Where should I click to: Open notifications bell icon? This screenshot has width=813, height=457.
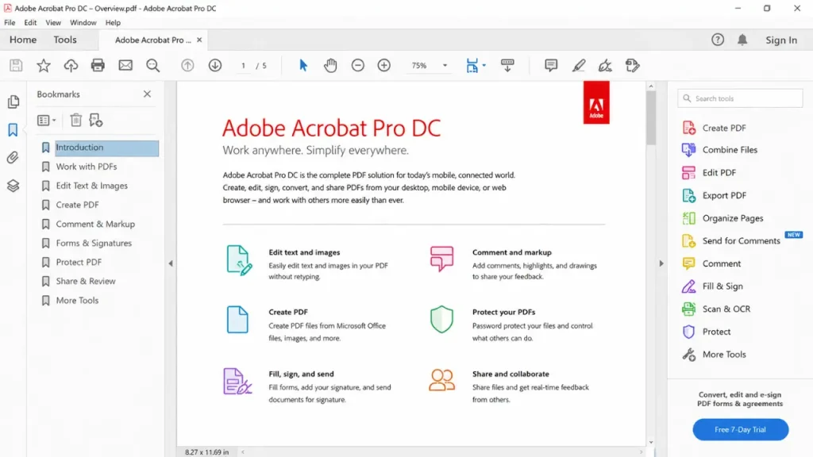742,40
